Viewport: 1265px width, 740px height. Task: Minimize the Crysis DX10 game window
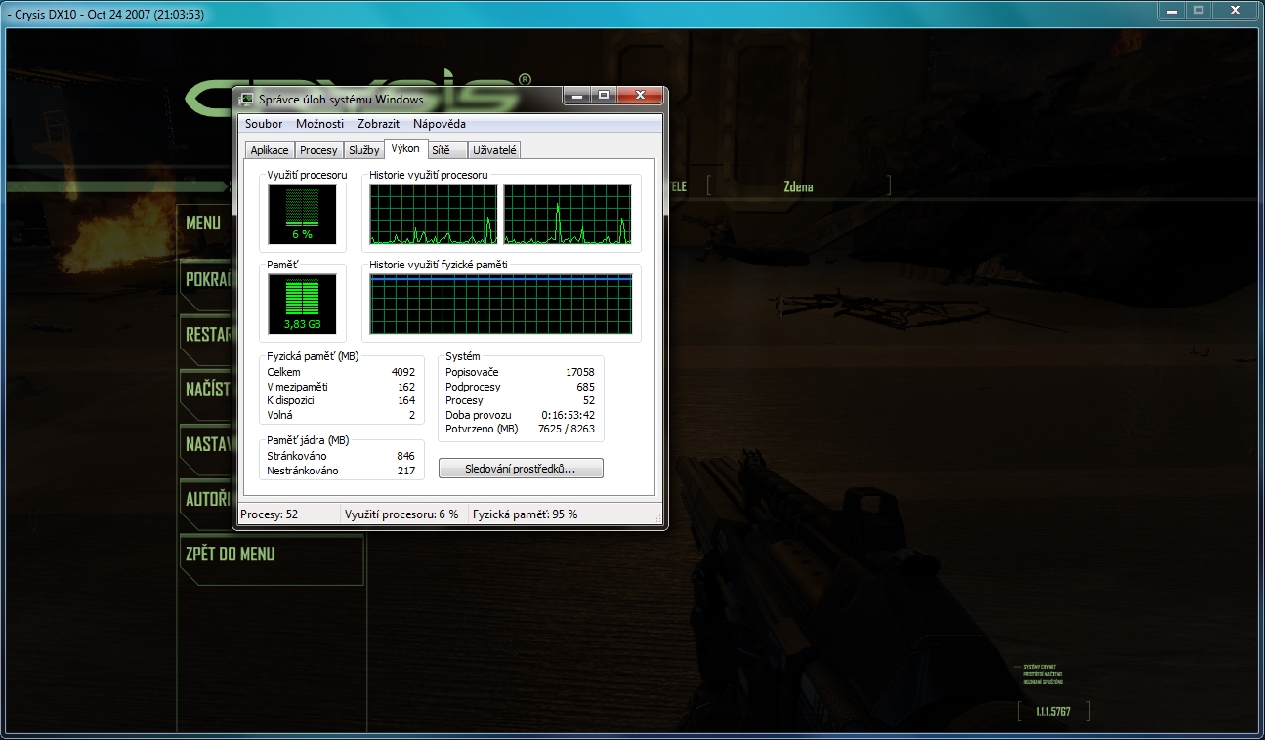(x=1172, y=10)
